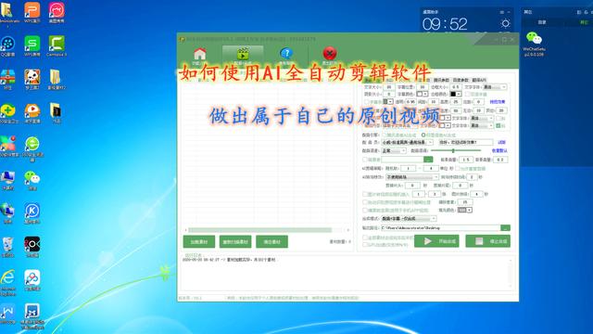
Task: Click the start synthesis play button
Action: click(436, 241)
